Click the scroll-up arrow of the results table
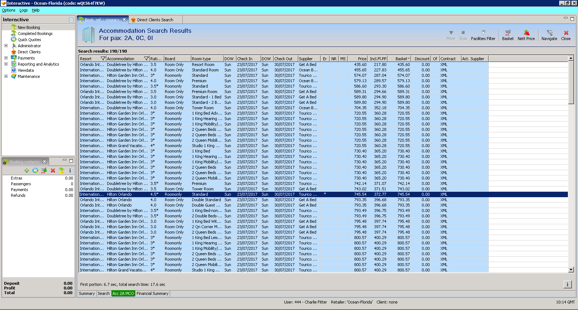The image size is (578, 310). [x=571, y=58]
